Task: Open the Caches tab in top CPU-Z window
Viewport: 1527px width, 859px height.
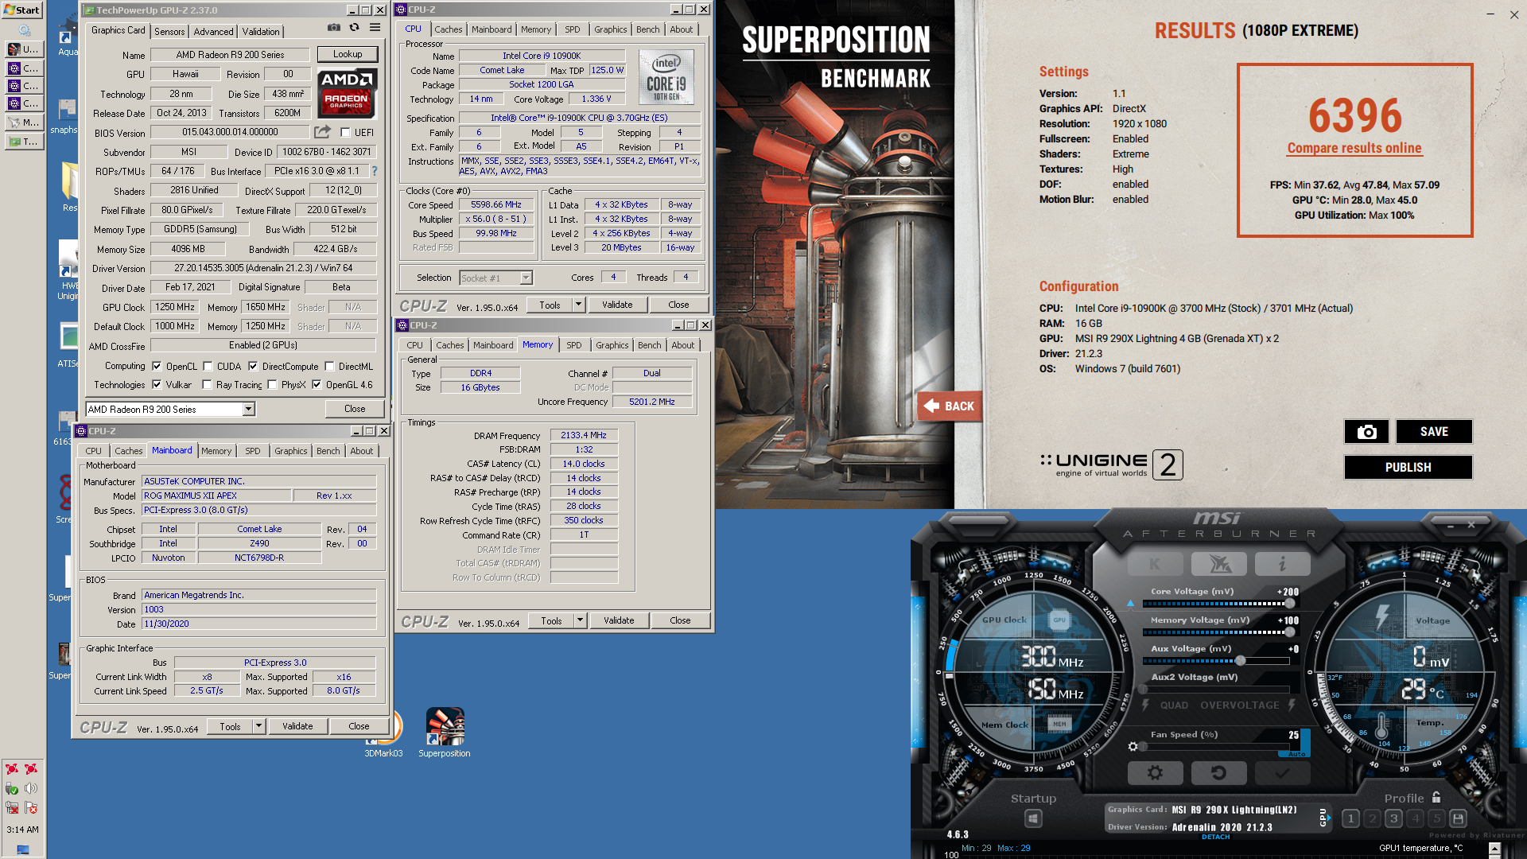Action: [x=449, y=29]
